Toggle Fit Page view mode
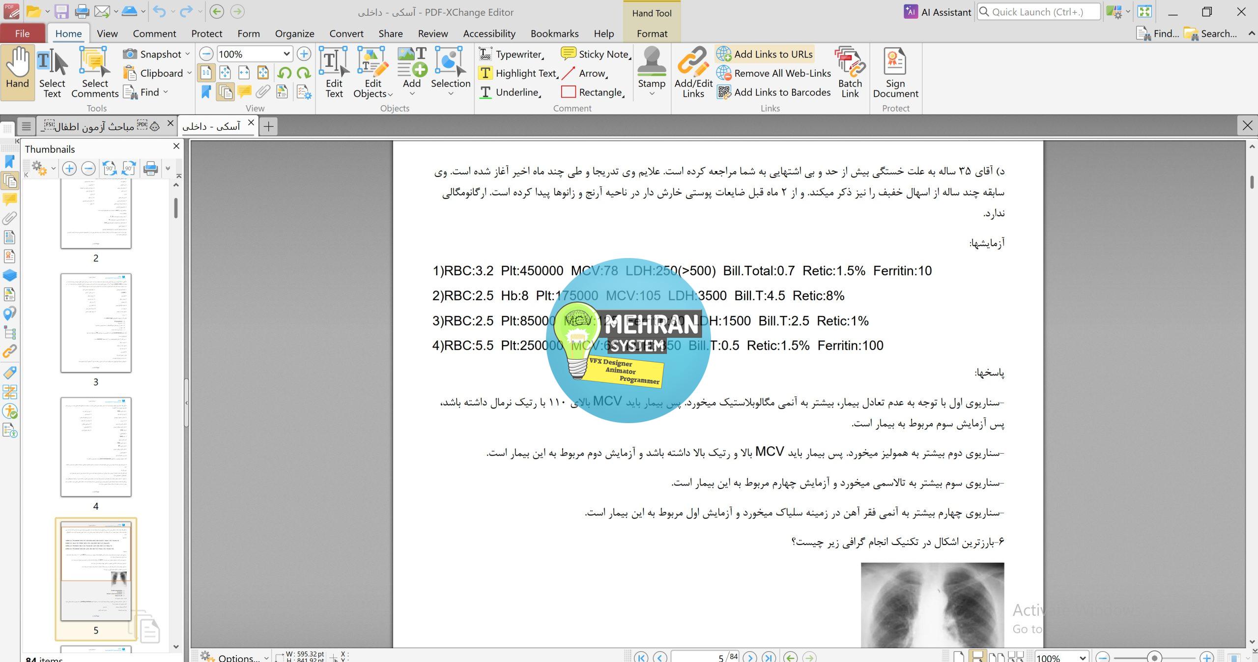The width and height of the screenshot is (1258, 662). (x=225, y=73)
